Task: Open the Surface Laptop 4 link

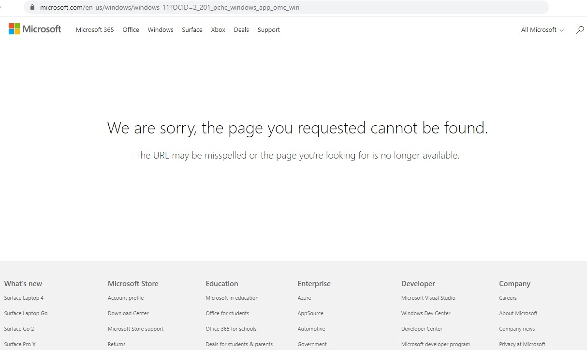Action: pyautogui.click(x=24, y=298)
